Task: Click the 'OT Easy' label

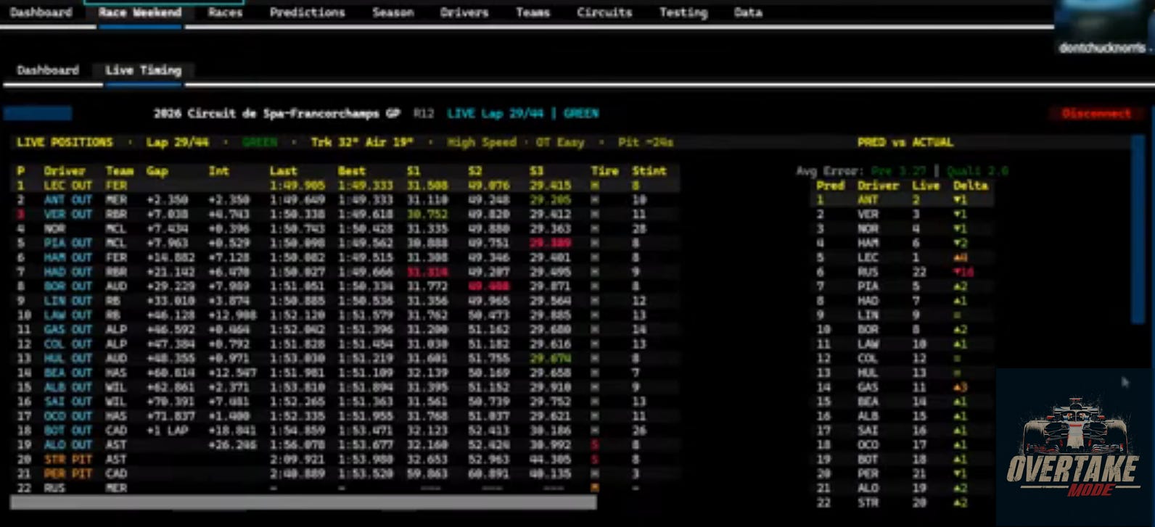Action: click(560, 142)
